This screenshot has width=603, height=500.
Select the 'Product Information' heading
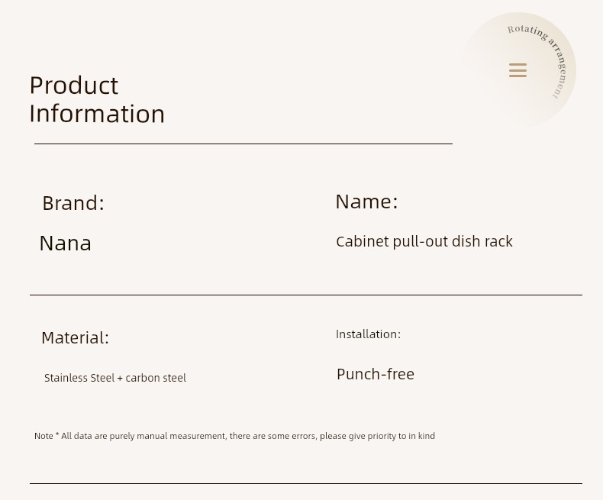pos(97,99)
